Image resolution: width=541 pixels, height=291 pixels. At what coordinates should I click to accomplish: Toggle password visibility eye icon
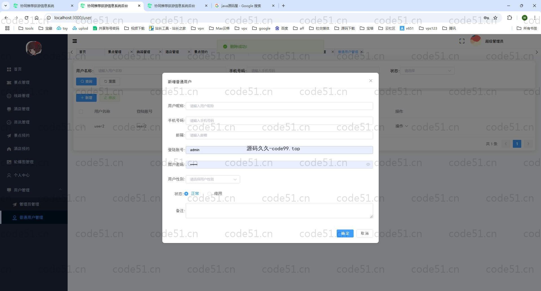(368, 164)
